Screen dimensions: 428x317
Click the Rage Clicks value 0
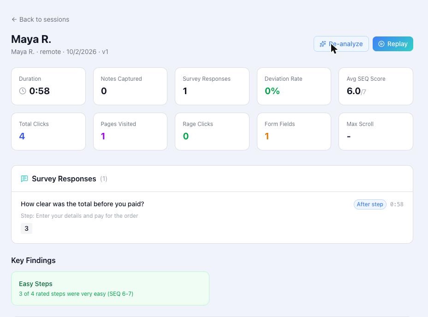coord(186,136)
